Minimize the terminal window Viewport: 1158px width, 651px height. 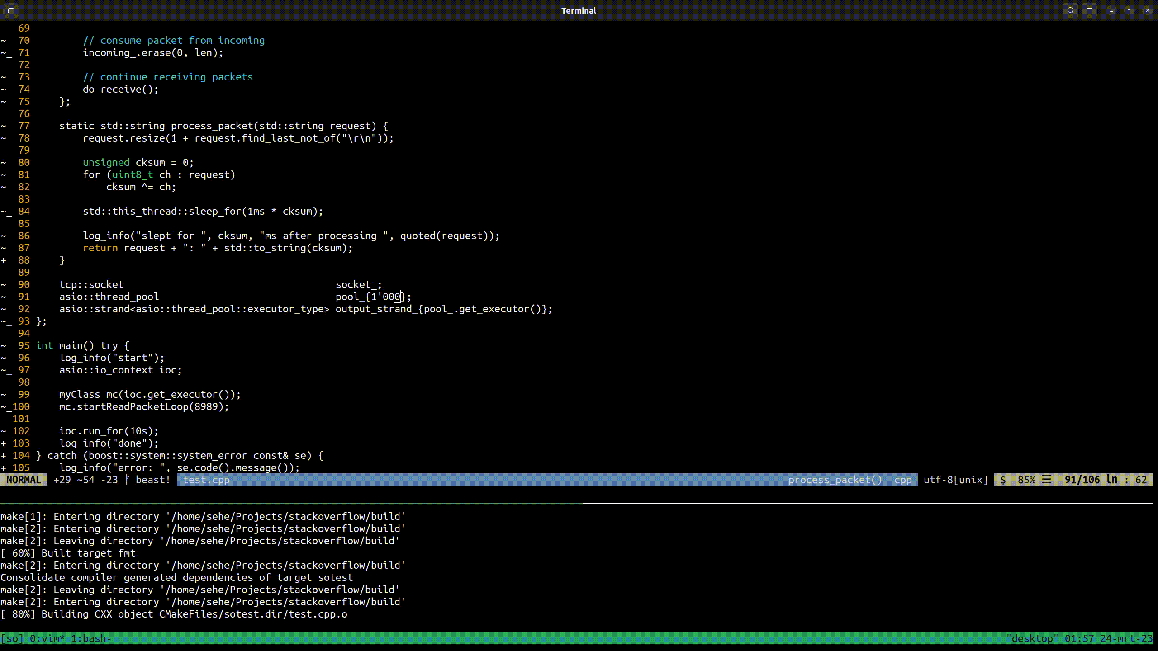click(1111, 10)
